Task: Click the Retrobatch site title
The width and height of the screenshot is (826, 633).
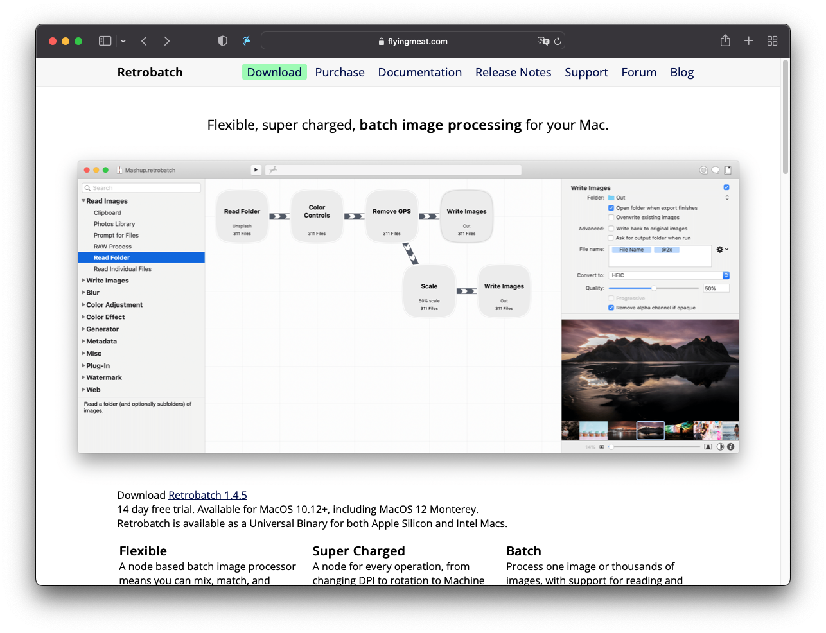Action: [150, 73]
